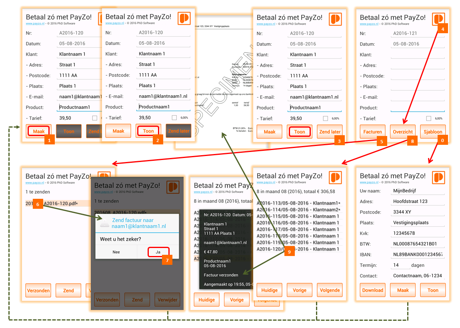Tap Zend later on second top-row invoice screen
This screenshot has width=460, height=328.
pos(178,131)
